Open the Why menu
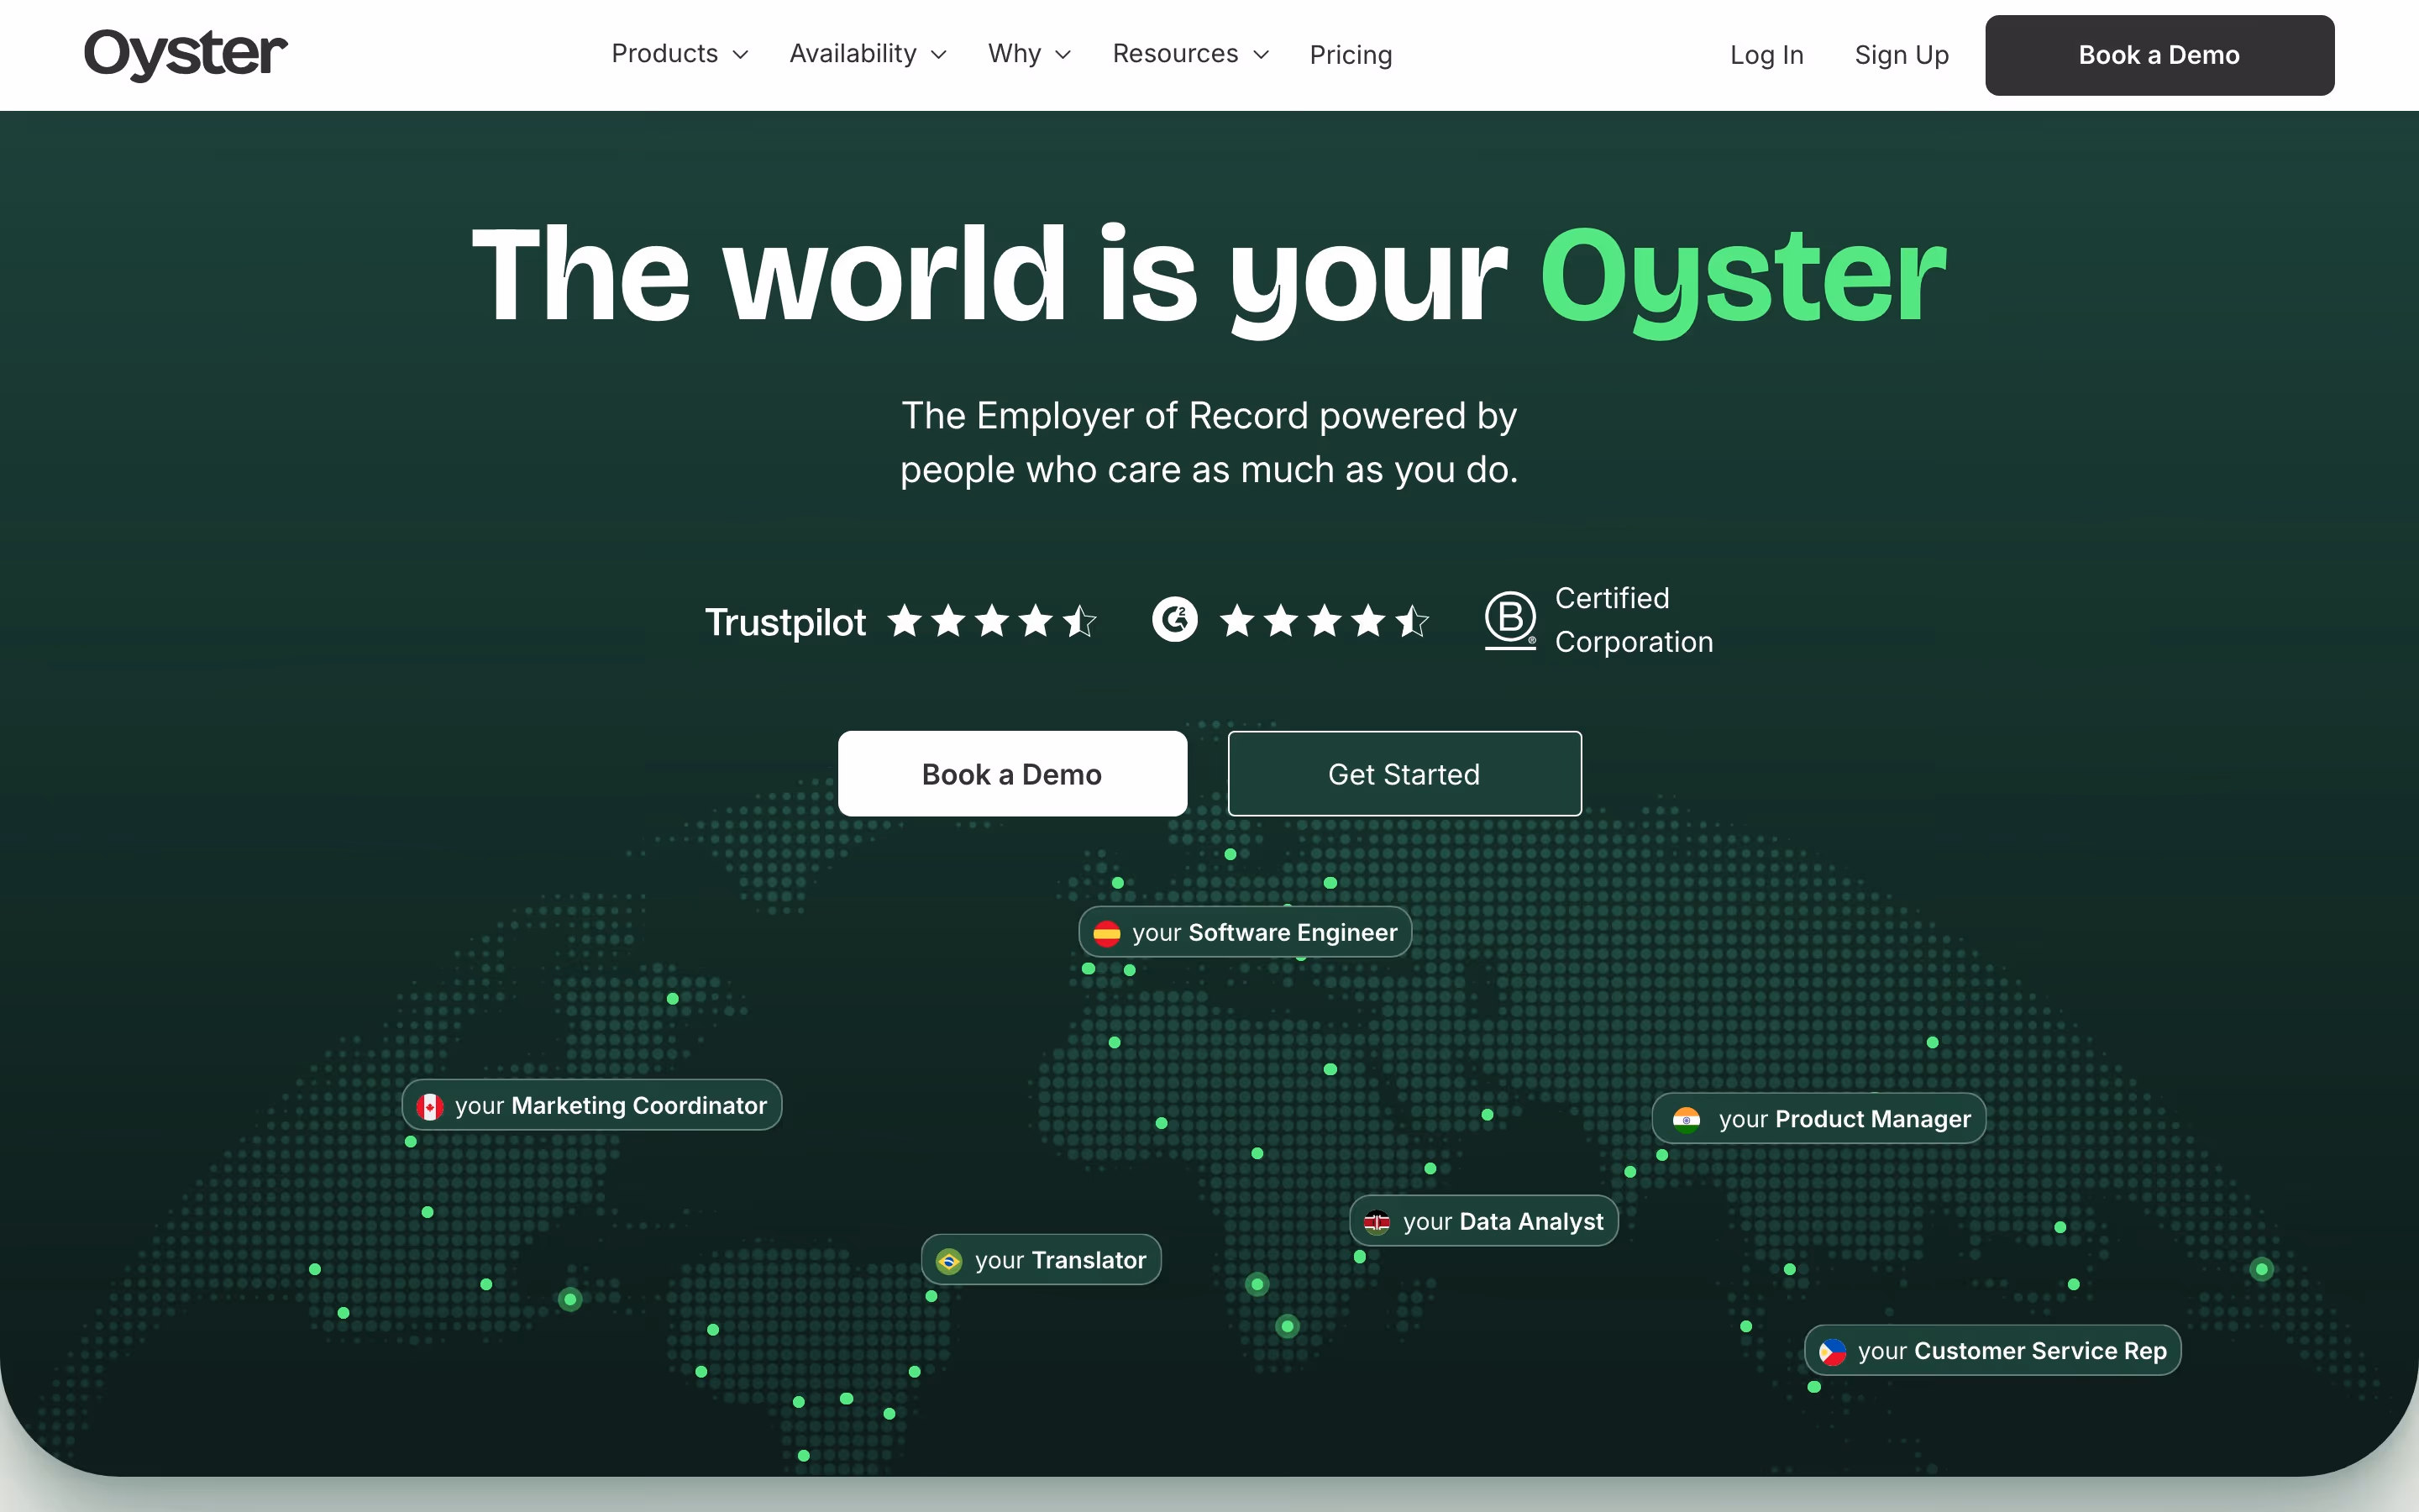Image resolution: width=2419 pixels, height=1512 pixels. point(1030,54)
